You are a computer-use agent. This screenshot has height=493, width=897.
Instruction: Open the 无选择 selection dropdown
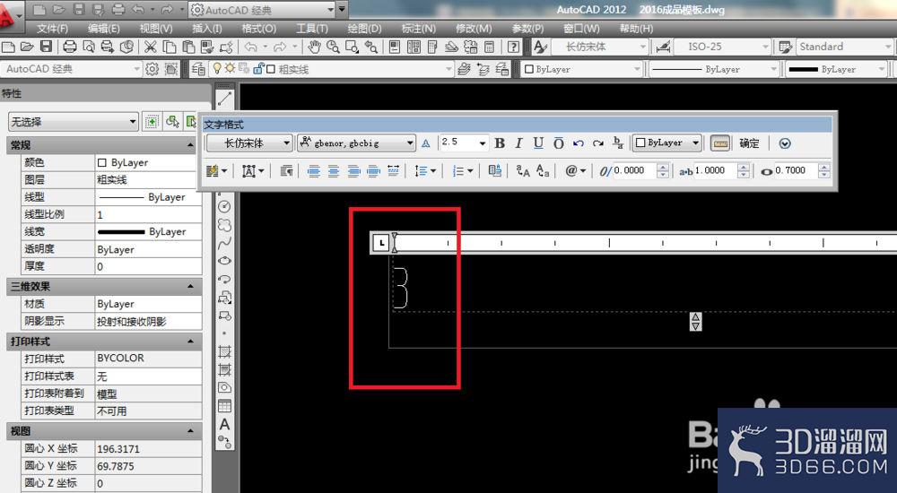[x=74, y=121]
